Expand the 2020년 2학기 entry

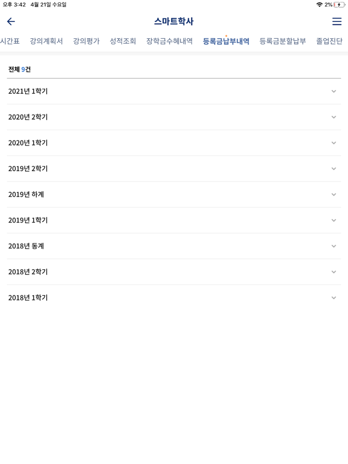point(174,117)
